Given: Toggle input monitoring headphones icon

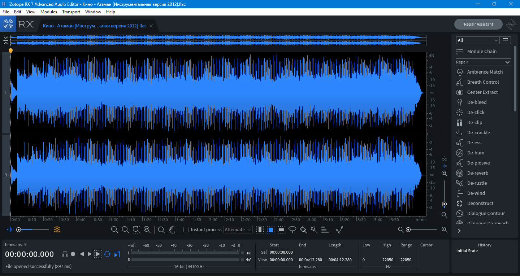Looking at the screenshot, I should pos(65,254).
